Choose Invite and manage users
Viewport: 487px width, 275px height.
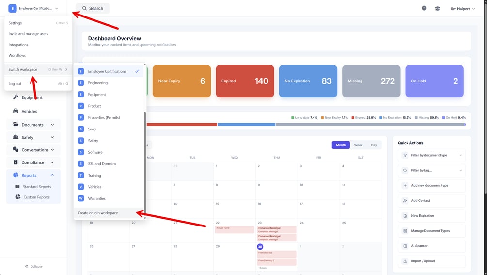click(x=38, y=33)
